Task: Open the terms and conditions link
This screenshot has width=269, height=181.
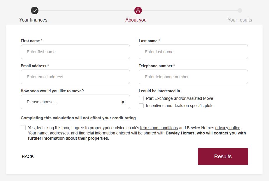Action: [x=159, y=128]
